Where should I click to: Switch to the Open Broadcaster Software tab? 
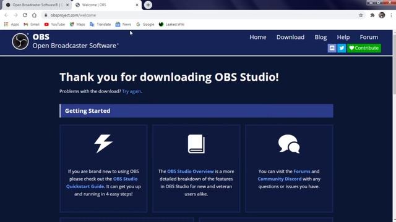[x=37, y=5]
